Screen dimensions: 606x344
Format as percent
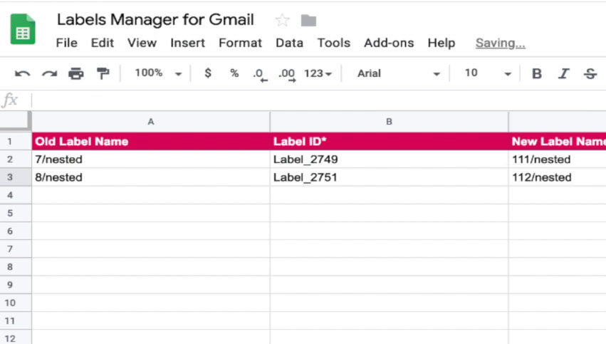tap(234, 73)
